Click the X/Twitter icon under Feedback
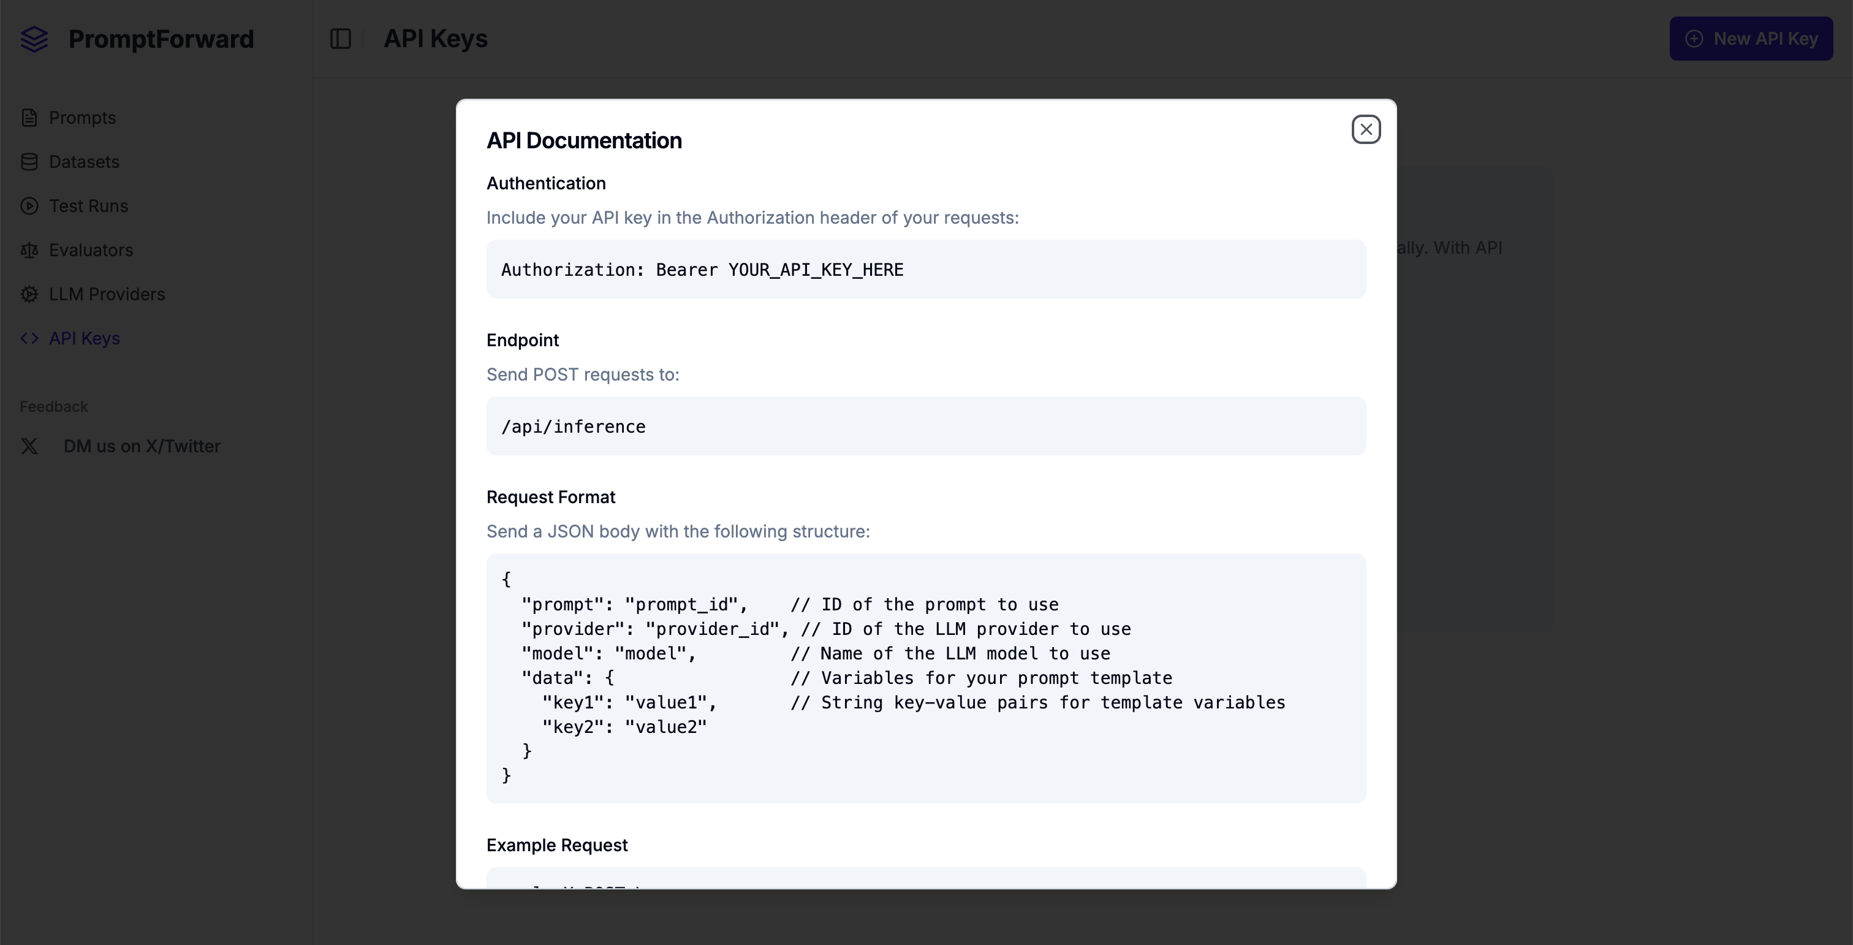The image size is (1853, 945). [x=29, y=446]
